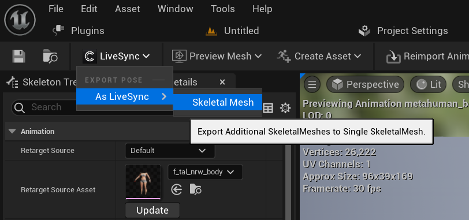Screen dimensions: 469x220
Task: Open Project Settings
Action: [403, 31]
